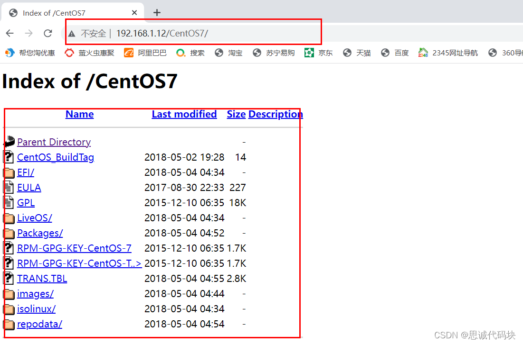
Task: Click the not-secure warning triangle icon
Action: pyautogui.click(x=72, y=33)
